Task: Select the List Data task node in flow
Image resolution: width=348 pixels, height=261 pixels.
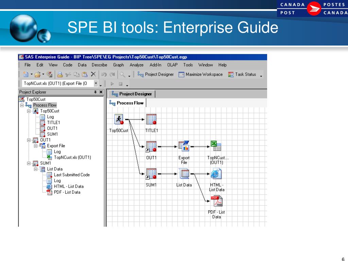Action: 184,174
